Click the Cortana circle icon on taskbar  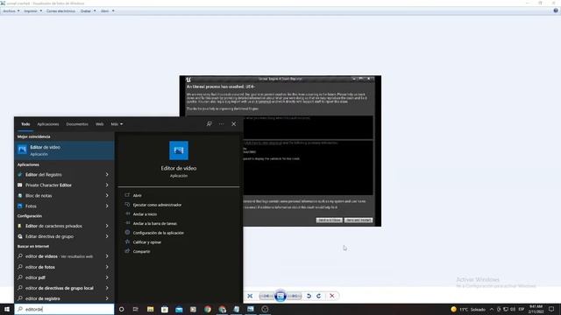click(x=121, y=309)
